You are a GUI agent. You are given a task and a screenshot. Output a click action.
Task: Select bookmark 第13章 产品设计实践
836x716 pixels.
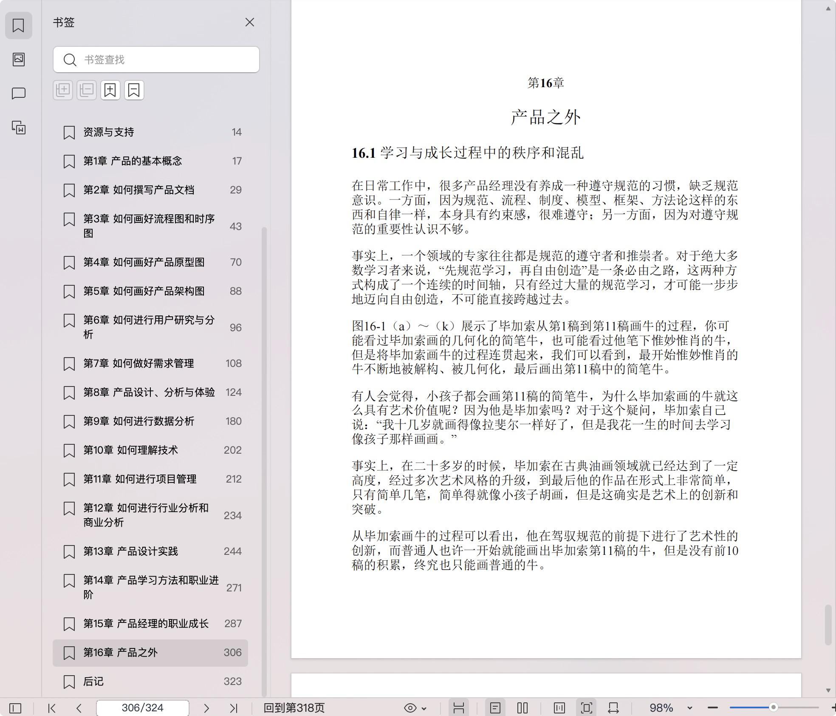pyautogui.click(x=150, y=551)
